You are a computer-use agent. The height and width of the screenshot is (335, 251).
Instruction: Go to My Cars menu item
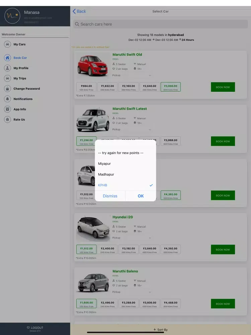tap(19, 44)
